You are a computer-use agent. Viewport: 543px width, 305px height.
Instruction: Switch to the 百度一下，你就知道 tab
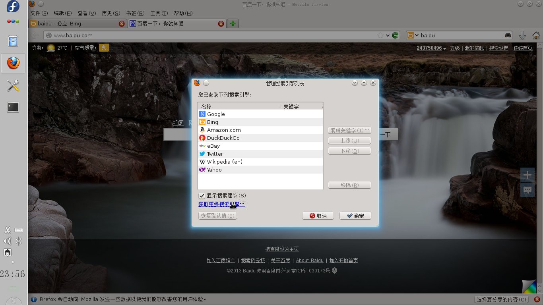click(x=177, y=24)
